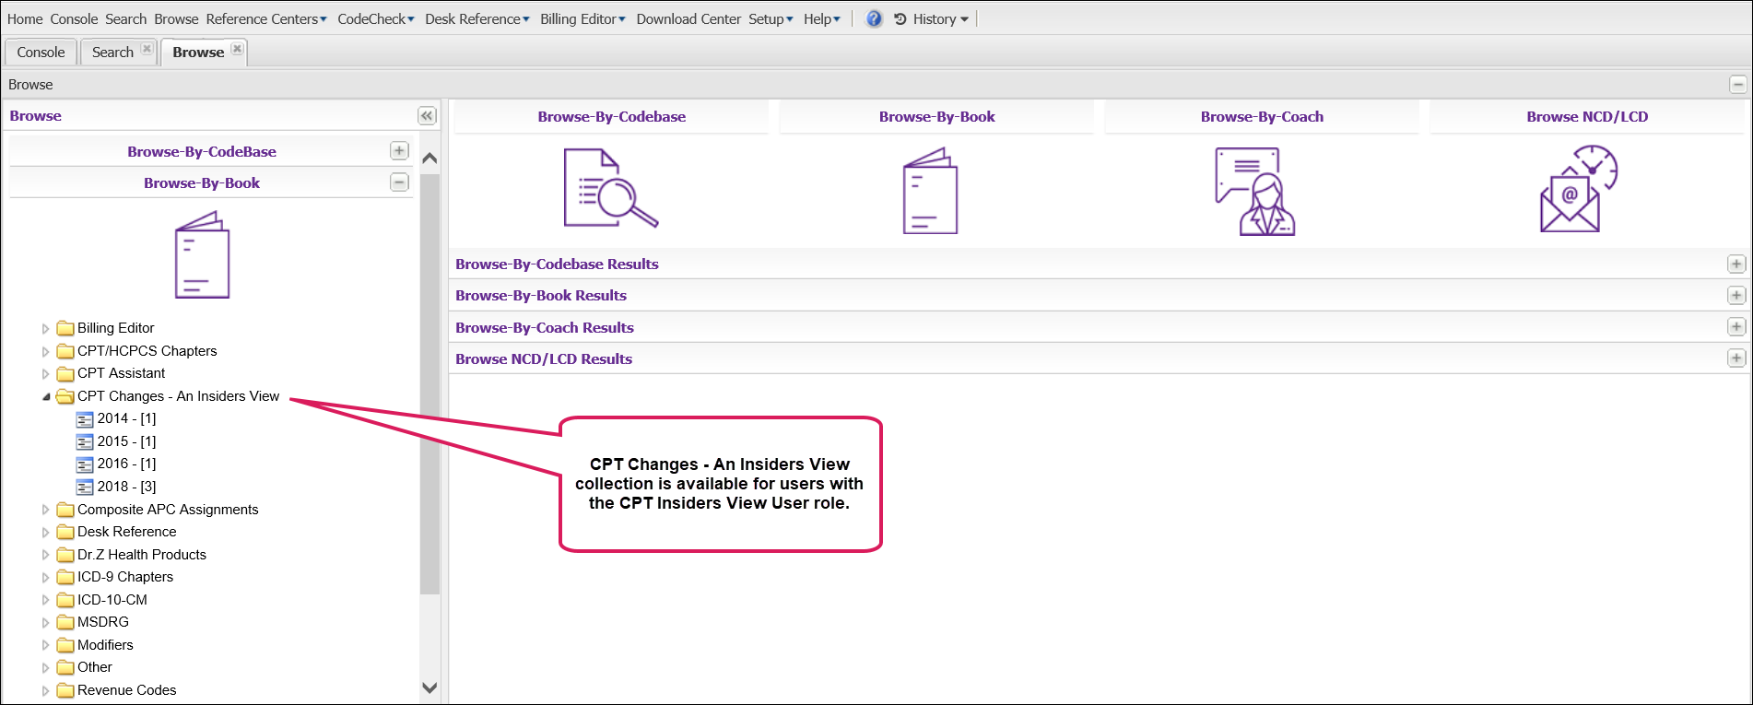
Task: Close the Search tab
Action: [147, 49]
